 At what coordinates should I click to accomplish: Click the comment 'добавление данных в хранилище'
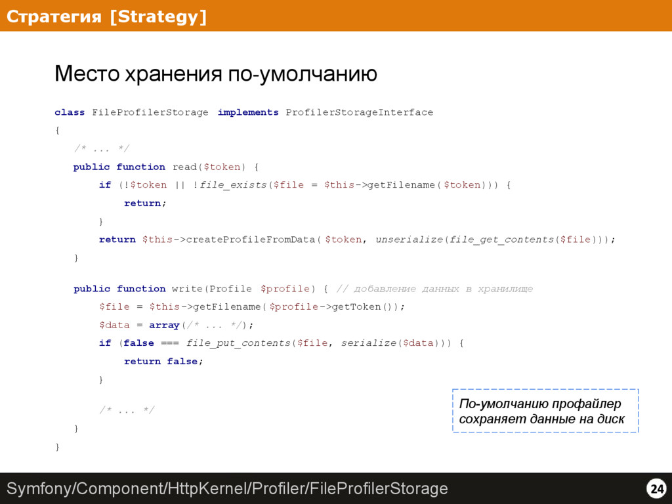pyautogui.click(x=443, y=289)
